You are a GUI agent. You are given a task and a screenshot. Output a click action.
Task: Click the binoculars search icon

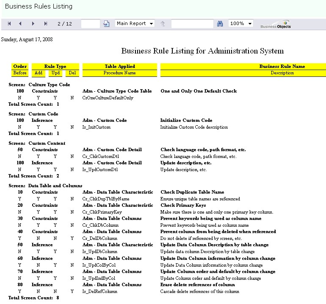coord(220,23)
